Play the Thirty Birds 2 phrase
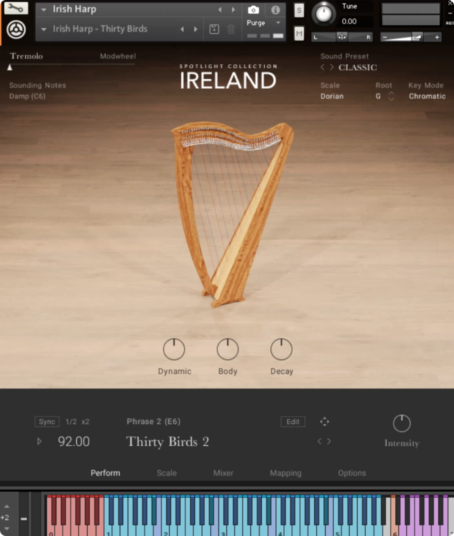 [39, 441]
